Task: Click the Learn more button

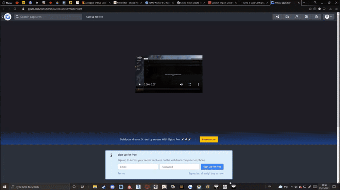Action: 209,139
